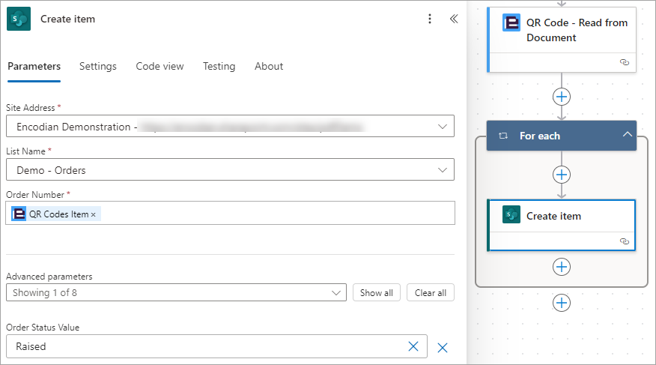Screen dimensions: 656x365
Task: Add a new step below For each
Action: pos(562,303)
